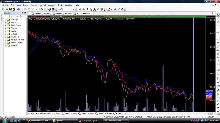
Task: Select the vertical line measure tool
Action: [x=218, y=29]
